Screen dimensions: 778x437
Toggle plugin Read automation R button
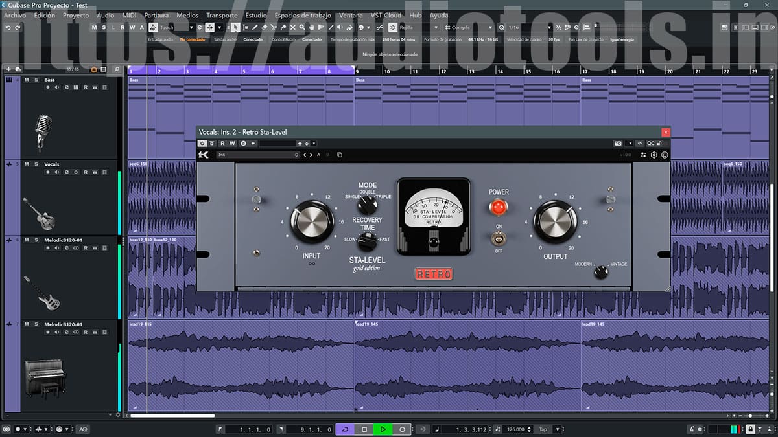[222, 143]
